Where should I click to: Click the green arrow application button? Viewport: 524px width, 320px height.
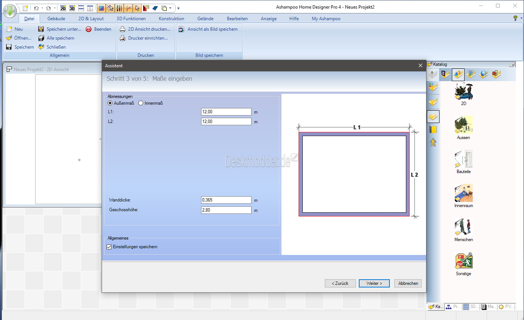click(10, 11)
